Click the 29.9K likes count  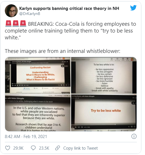(18, 148)
